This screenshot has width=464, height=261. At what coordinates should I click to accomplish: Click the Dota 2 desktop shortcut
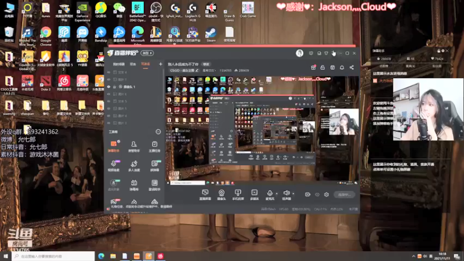(x=46, y=83)
